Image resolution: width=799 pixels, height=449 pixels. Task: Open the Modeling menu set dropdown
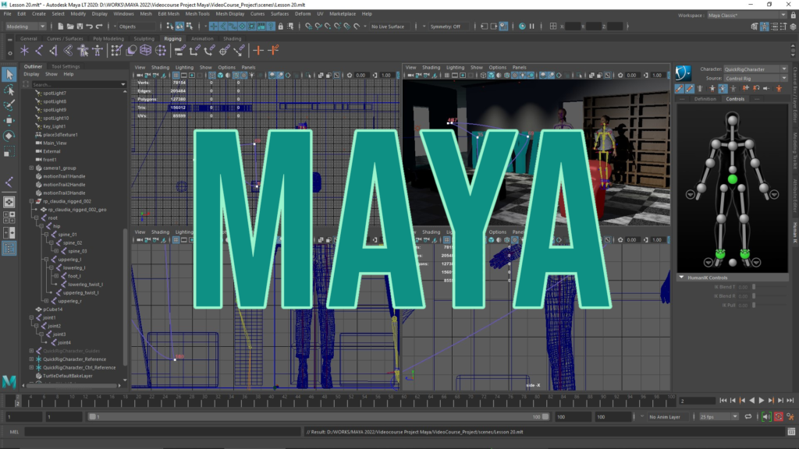[x=26, y=27]
